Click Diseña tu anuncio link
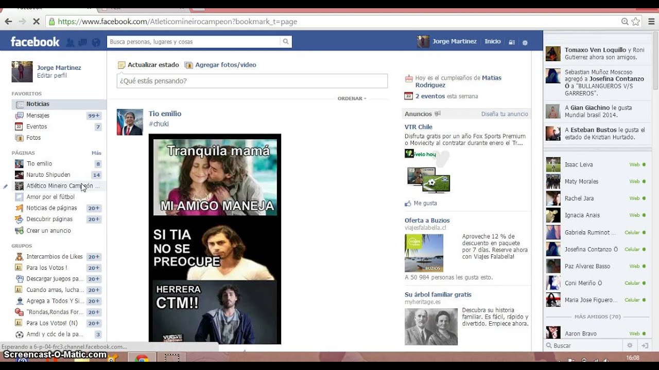The height and width of the screenshot is (370, 659). point(505,114)
